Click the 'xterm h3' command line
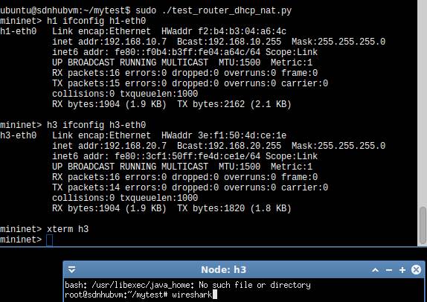This screenshot has height=302, width=427. 68,229
